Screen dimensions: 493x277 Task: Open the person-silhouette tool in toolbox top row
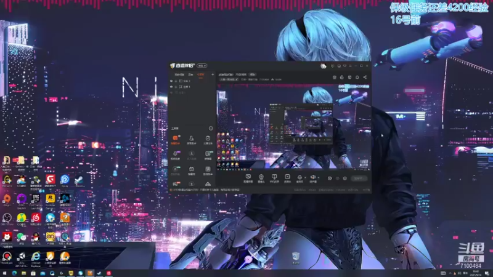191,140
